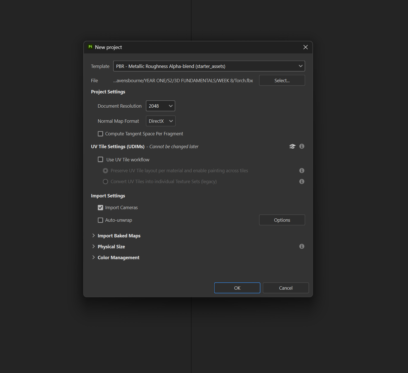Cancel the New project dialog
Image resolution: width=408 pixels, height=373 pixels.
(286, 288)
